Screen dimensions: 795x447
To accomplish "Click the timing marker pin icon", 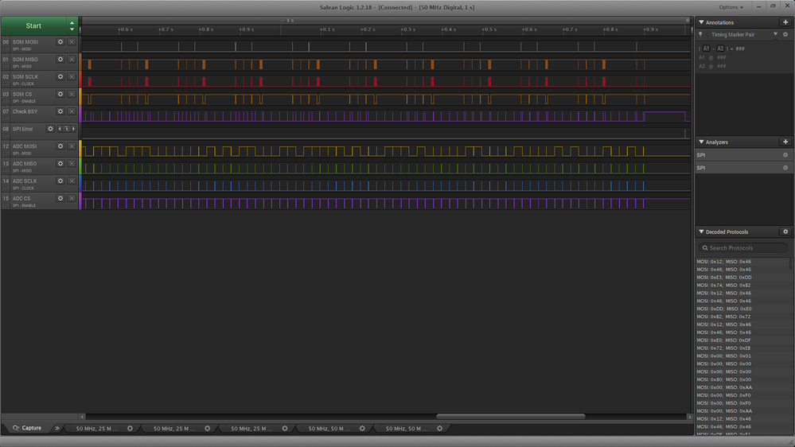I will [x=700, y=34].
